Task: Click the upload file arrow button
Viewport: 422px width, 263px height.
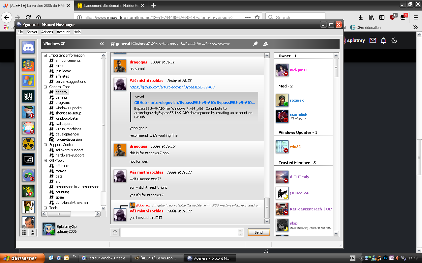Action: pyautogui.click(x=115, y=232)
